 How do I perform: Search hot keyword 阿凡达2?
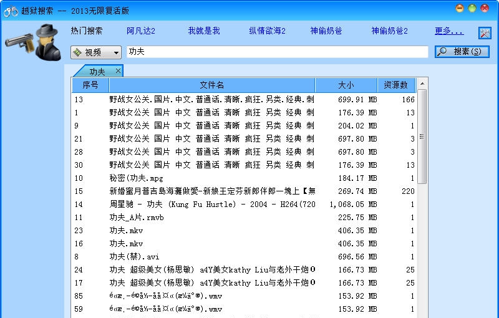(x=141, y=31)
